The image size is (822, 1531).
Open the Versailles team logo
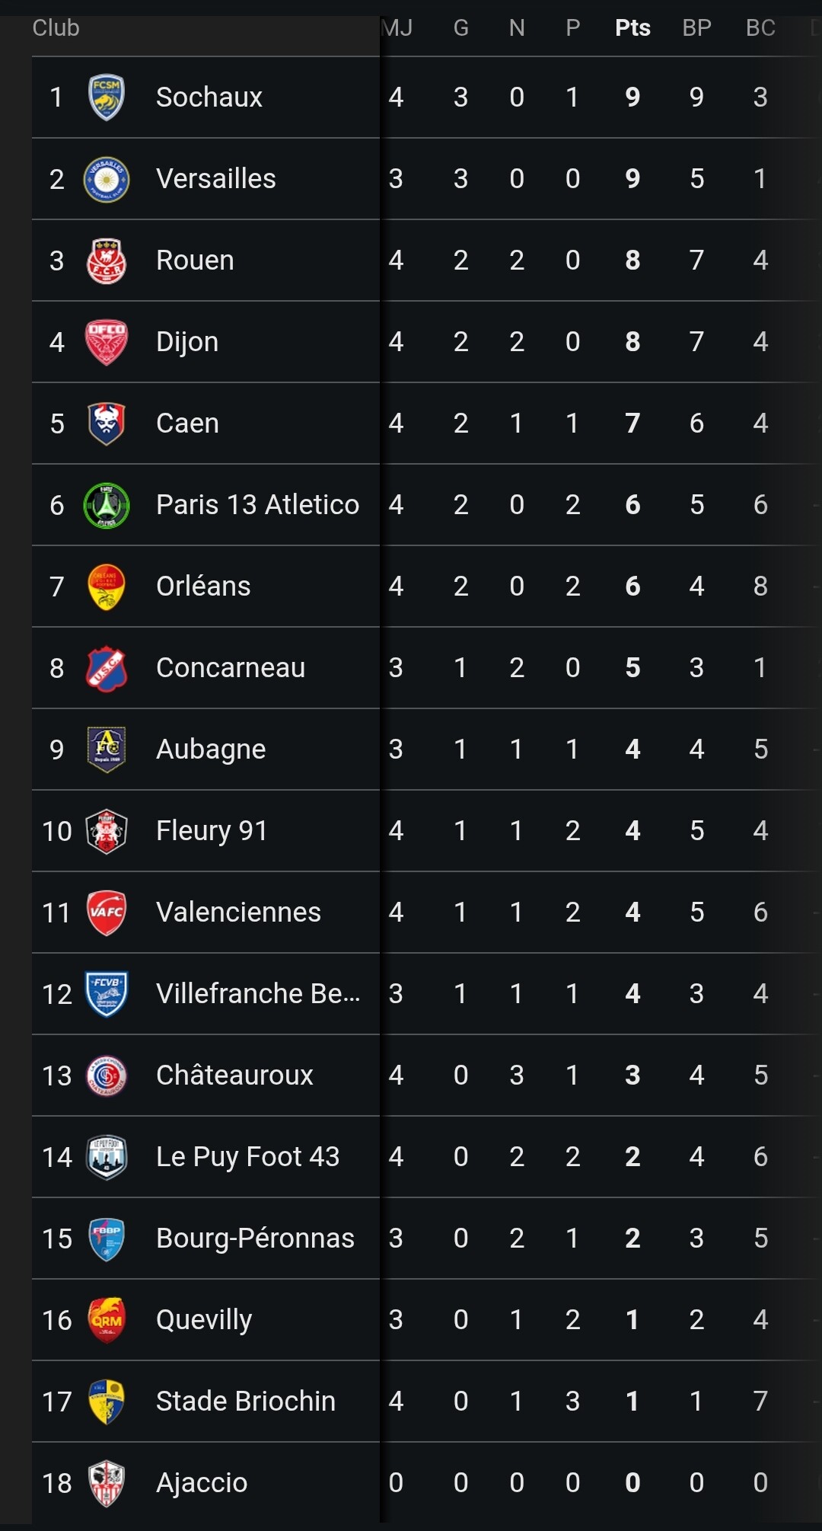107,179
